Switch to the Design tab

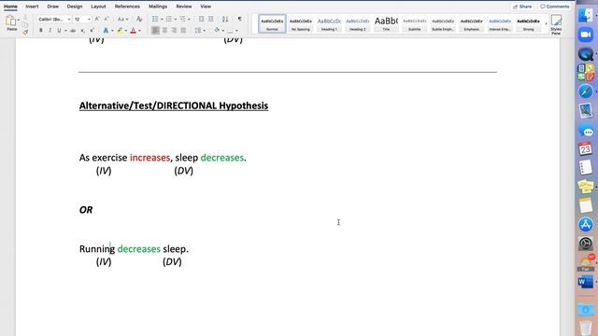tap(75, 7)
